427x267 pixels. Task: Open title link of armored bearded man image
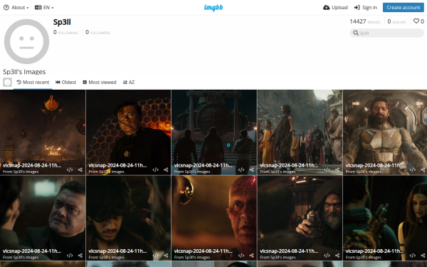click(375, 165)
